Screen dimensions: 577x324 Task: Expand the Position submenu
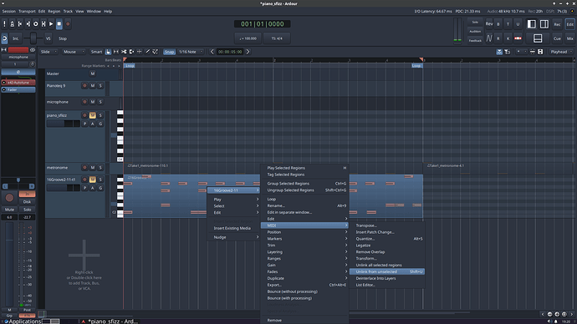pos(304,232)
